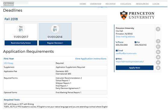Click the Jan 01 date circle
The image size is (168, 110).
coord(55,29)
